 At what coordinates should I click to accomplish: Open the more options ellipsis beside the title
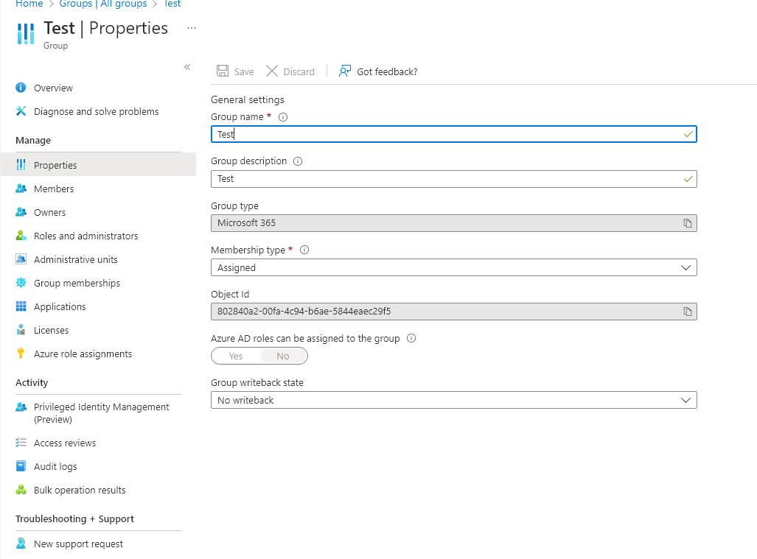pos(192,28)
